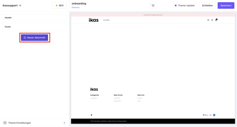Open Theme Einstellungen
This screenshot has height=127, width=237.
point(34,123)
